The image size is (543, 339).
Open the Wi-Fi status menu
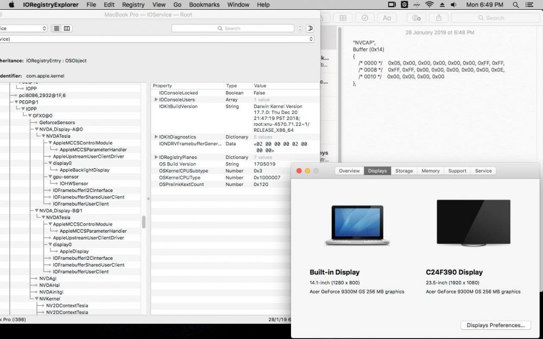430,5
